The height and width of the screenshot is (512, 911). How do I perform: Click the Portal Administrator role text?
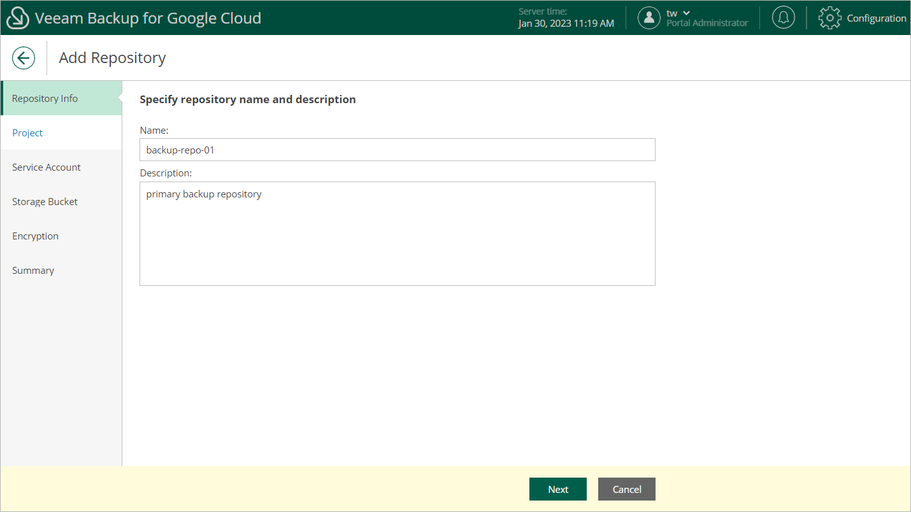coord(707,23)
